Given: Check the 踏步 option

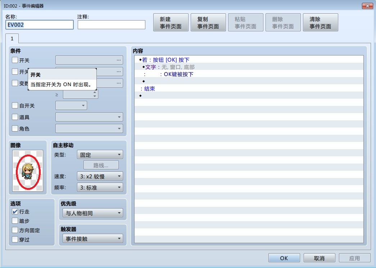Looking at the screenshot, I should pos(15,221).
